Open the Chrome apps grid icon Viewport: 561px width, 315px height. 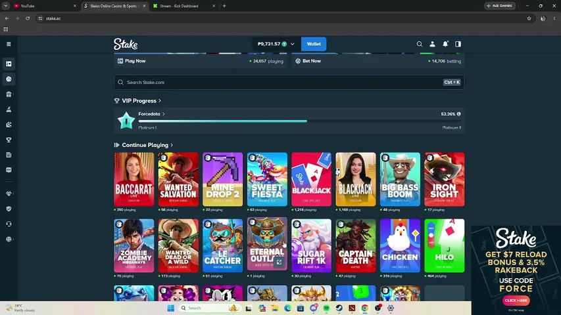(6, 30)
